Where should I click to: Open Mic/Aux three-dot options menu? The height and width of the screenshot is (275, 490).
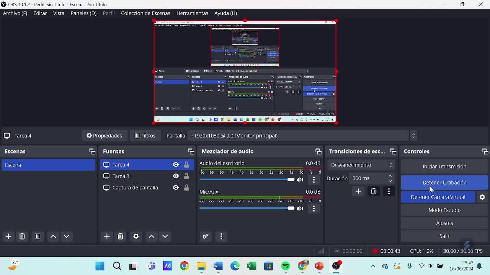point(314,209)
